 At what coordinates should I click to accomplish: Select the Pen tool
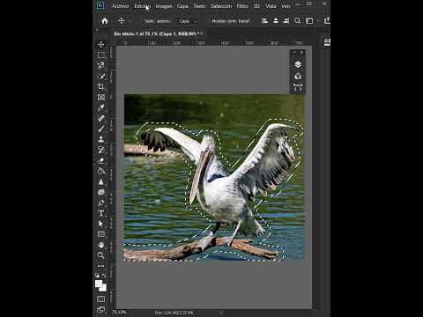tap(101, 203)
